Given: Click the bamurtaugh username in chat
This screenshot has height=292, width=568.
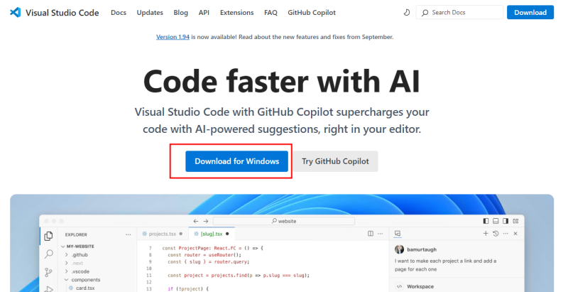Looking at the screenshot, I should [x=422, y=249].
